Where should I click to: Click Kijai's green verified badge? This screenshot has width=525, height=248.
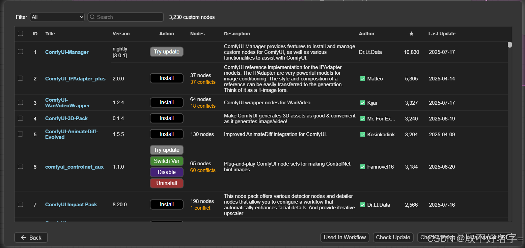(x=362, y=103)
